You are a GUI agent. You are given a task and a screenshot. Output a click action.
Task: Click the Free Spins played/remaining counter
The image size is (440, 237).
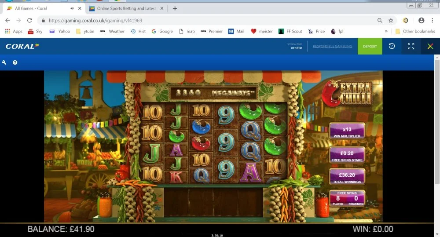click(x=347, y=198)
